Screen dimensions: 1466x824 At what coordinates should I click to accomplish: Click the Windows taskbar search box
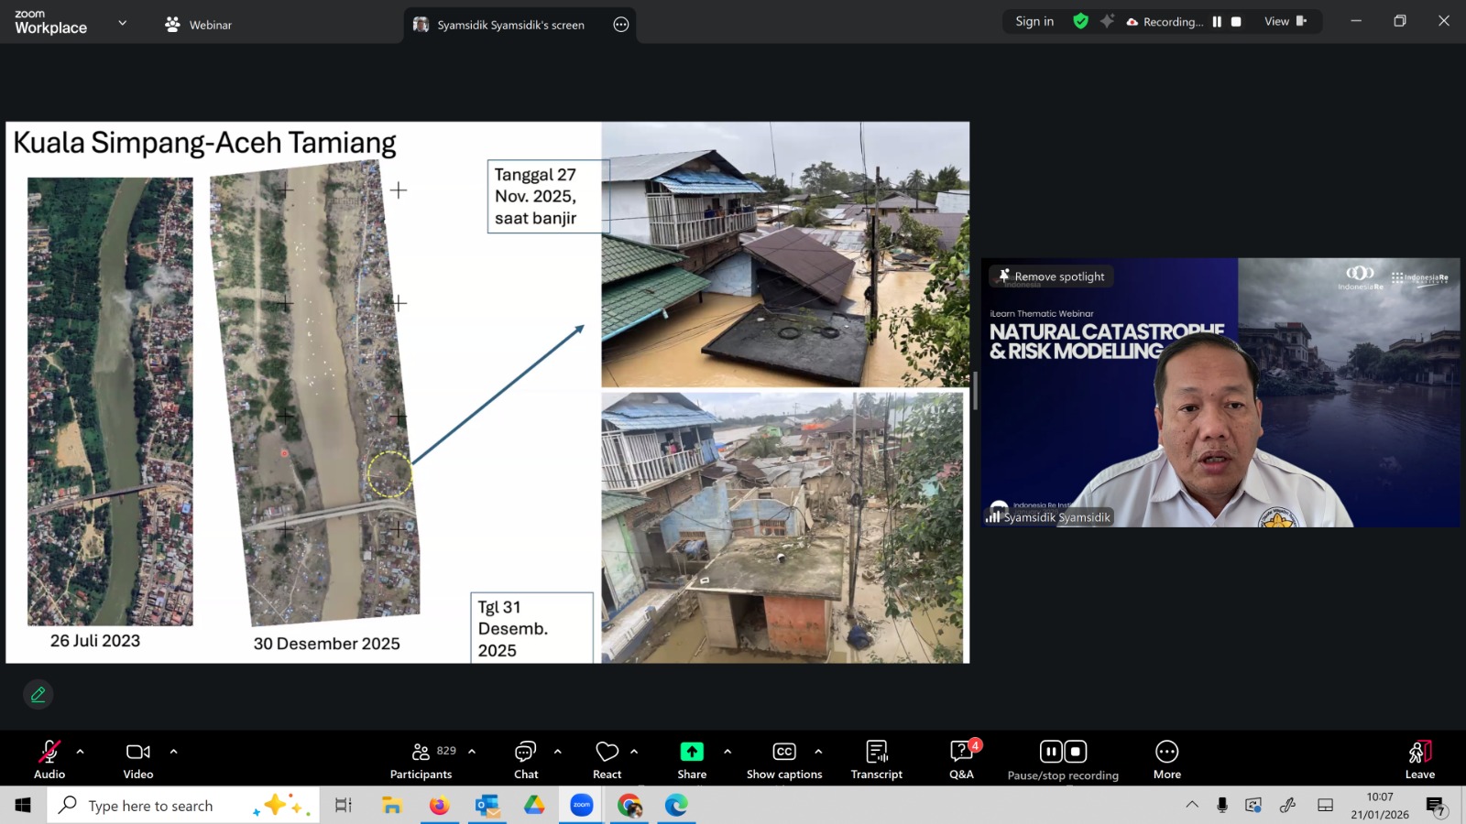[151, 806]
